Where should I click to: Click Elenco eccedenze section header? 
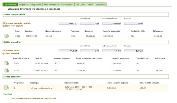(x=86, y=77)
